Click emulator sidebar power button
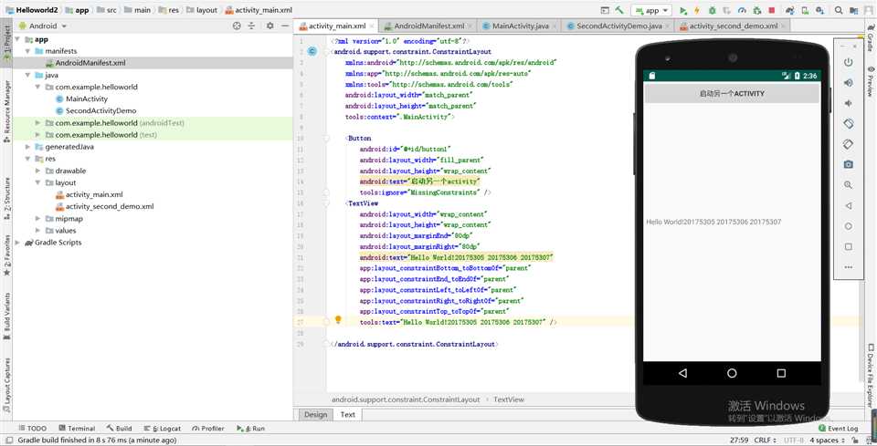 pyautogui.click(x=849, y=62)
